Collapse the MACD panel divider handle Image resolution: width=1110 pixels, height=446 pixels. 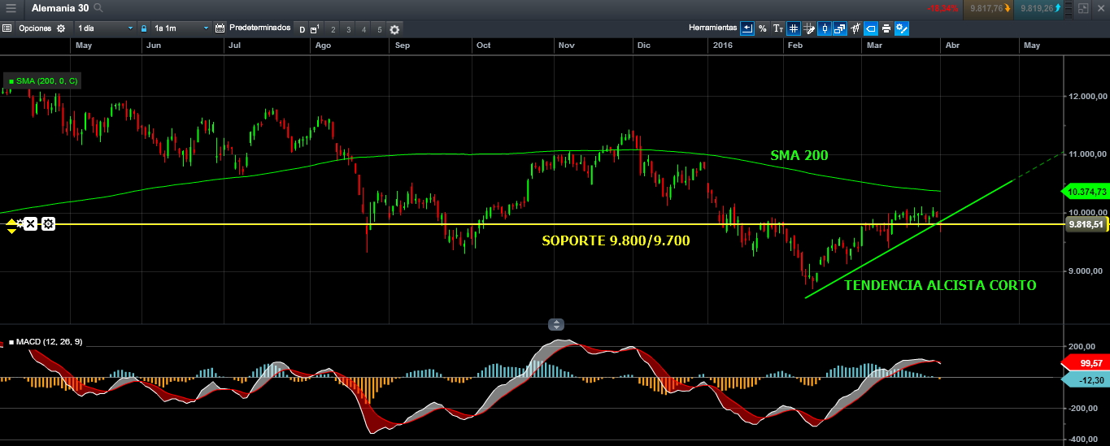click(x=556, y=324)
